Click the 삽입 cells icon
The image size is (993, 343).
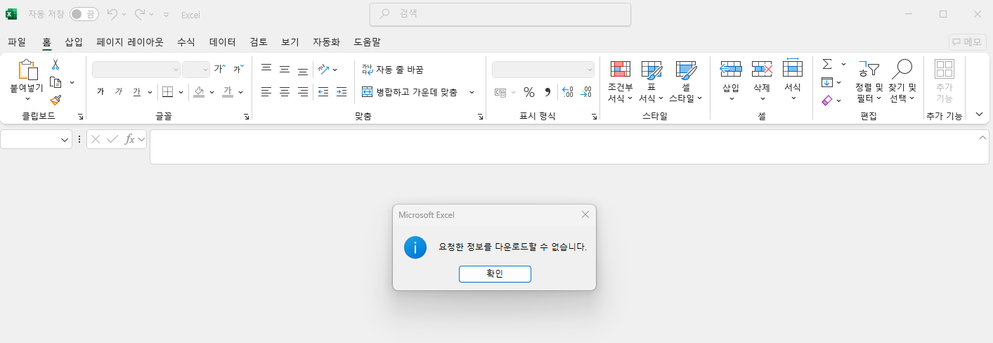click(x=731, y=68)
